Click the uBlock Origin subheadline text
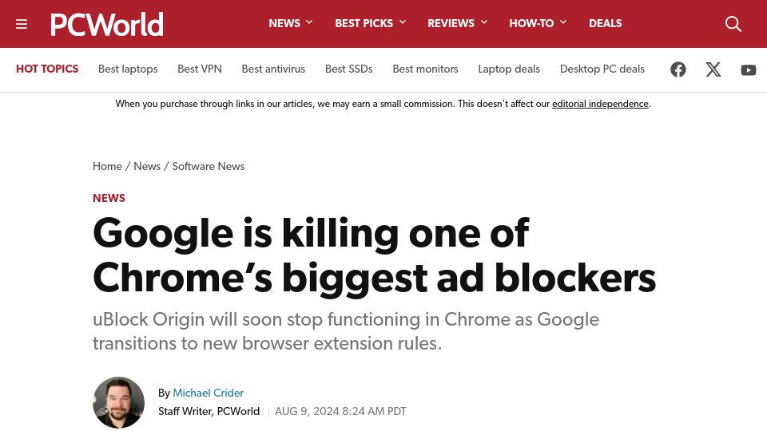This screenshot has width=767, height=431. (346, 331)
